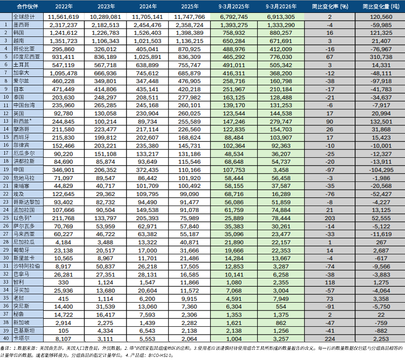Select the 印度尼西亚 row label
The image size is (405, 360).
tap(27, 57)
